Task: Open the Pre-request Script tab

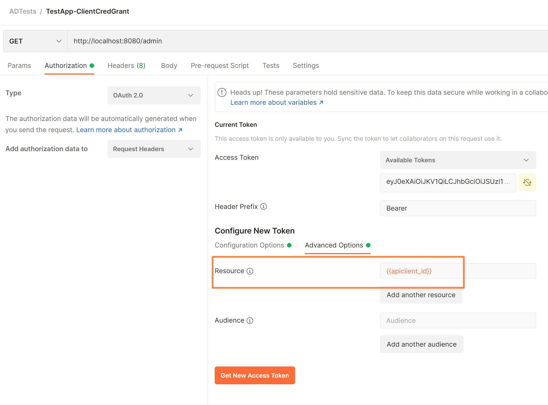Action: point(220,65)
